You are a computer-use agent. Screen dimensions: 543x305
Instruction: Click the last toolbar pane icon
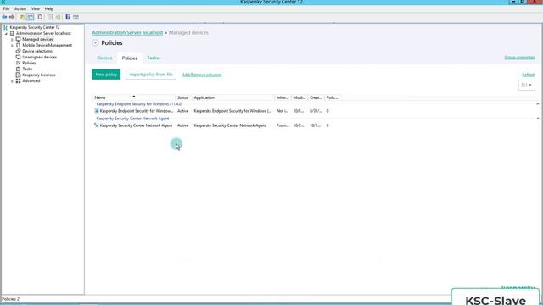(x=76, y=17)
